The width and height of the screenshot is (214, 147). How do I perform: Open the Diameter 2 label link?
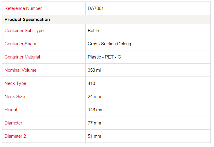coord(15,136)
